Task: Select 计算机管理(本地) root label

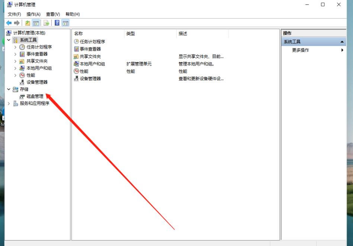Action: (29, 33)
